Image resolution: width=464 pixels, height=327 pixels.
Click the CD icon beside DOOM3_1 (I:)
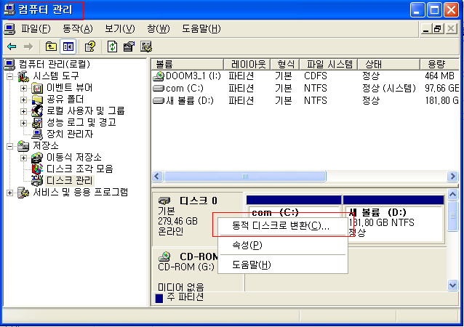(159, 76)
